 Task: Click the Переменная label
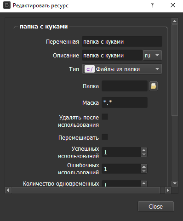point(63,42)
